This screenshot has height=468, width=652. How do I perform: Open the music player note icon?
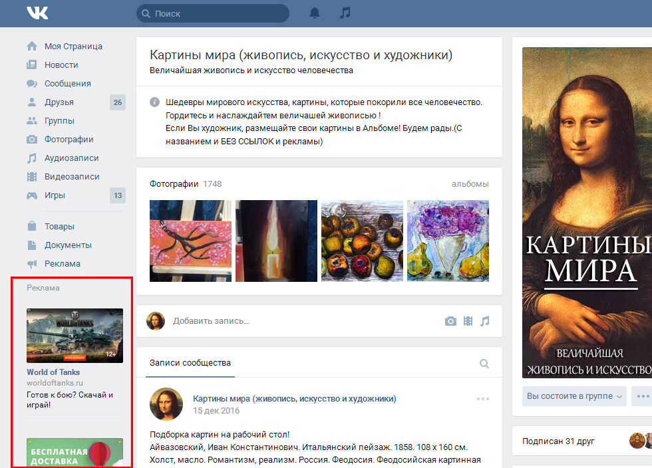pyautogui.click(x=345, y=13)
